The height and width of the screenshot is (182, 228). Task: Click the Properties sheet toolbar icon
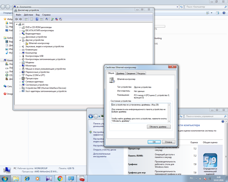point(32,19)
